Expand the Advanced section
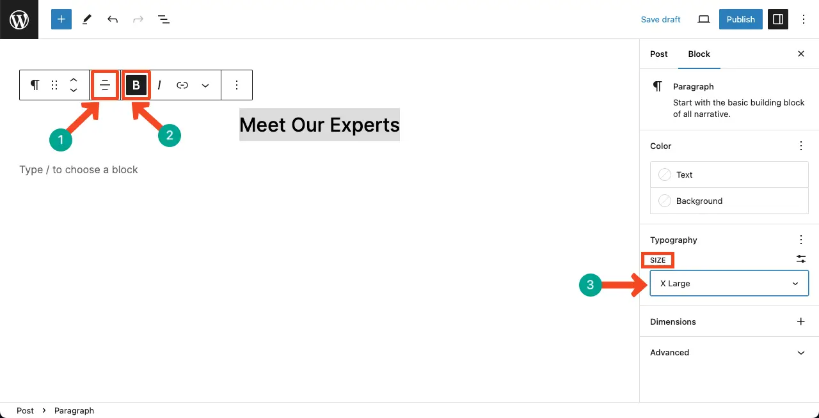This screenshot has width=819, height=418. coord(729,352)
